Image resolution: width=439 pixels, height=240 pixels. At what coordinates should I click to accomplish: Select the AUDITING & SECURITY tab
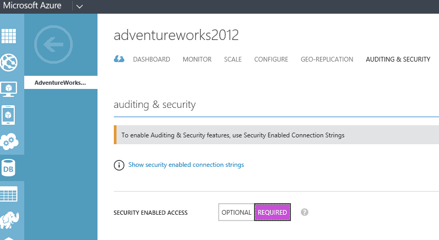pyautogui.click(x=398, y=59)
